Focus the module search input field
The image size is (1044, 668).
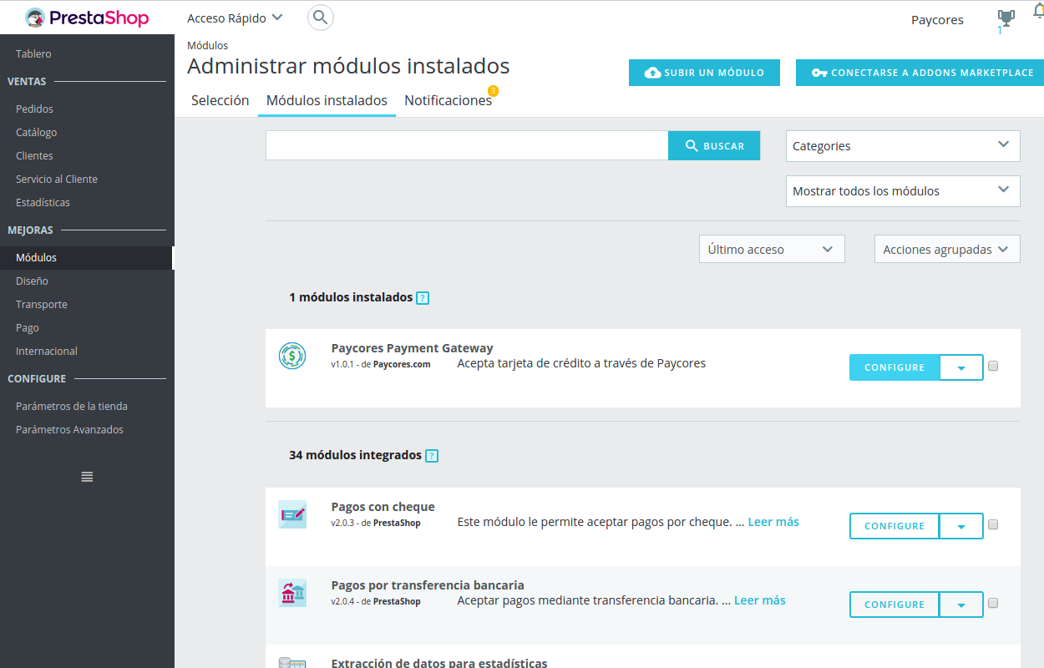(x=467, y=145)
